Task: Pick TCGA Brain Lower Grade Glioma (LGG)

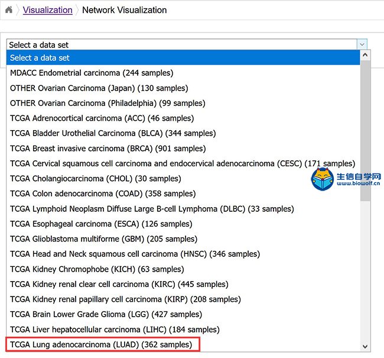Action: pos(183,314)
